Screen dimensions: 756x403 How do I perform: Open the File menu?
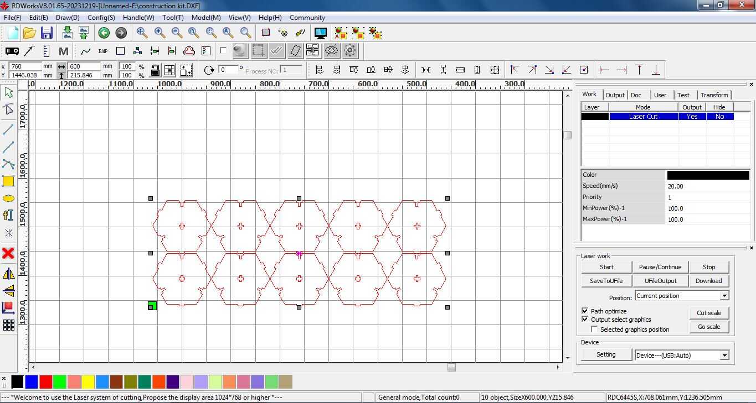tap(12, 18)
